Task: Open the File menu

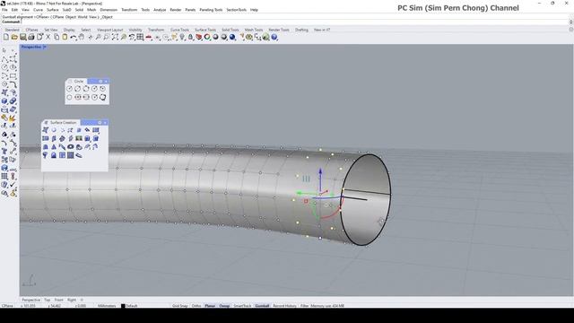Action: (4, 10)
